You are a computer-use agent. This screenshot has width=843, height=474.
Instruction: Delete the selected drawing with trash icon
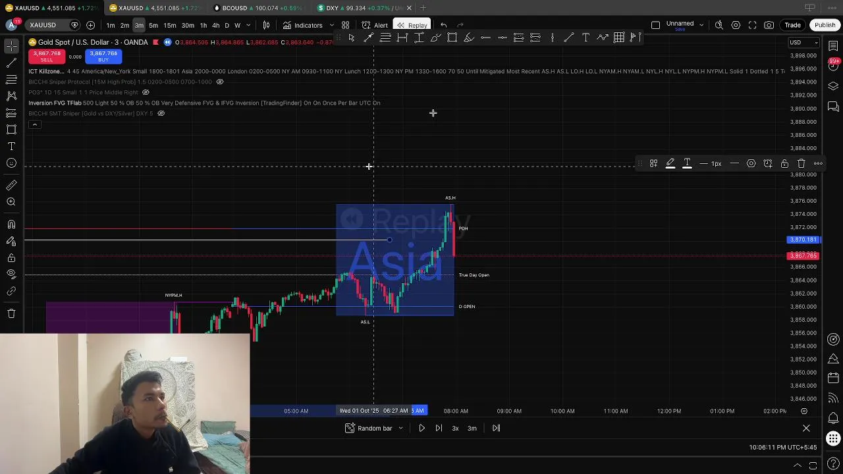pyautogui.click(x=802, y=163)
